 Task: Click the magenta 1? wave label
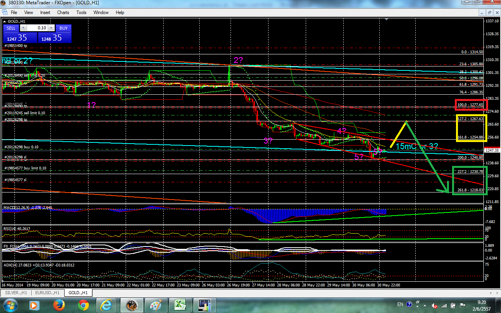click(x=92, y=105)
